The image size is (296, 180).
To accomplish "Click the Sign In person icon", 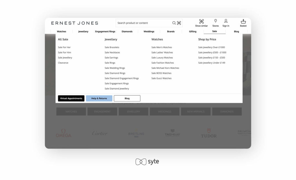I will point(226,21).
